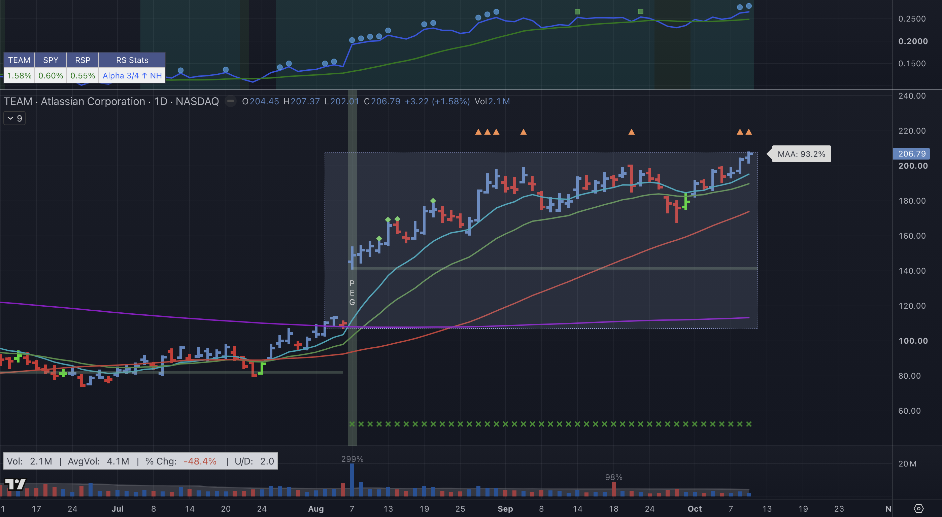The width and height of the screenshot is (942, 517).
Task: Click the Sep label on time axis
Action: tap(505, 509)
